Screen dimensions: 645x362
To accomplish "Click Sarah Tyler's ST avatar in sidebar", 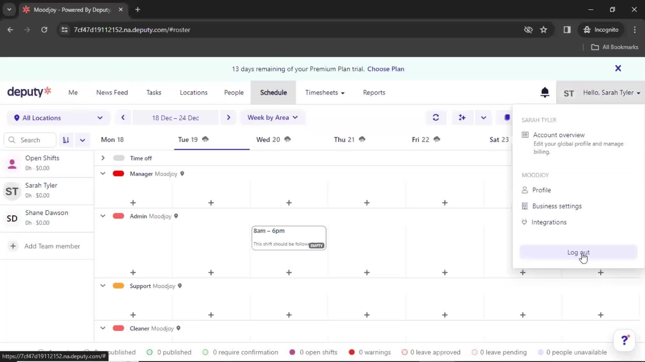I will (12, 191).
